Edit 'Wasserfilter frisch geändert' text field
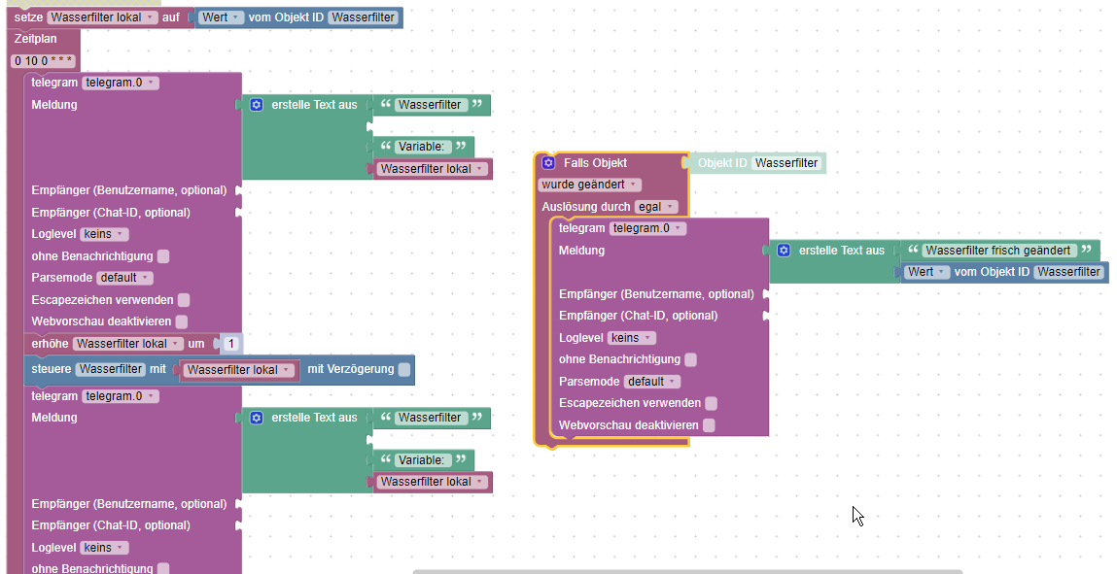Viewport: 1117px width, 574px height. pos(997,251)
